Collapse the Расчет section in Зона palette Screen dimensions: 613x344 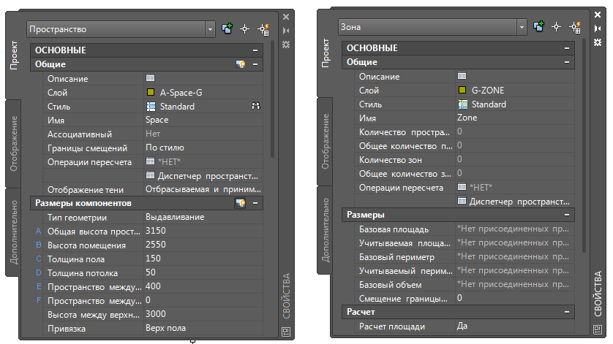tap(567, 313)
